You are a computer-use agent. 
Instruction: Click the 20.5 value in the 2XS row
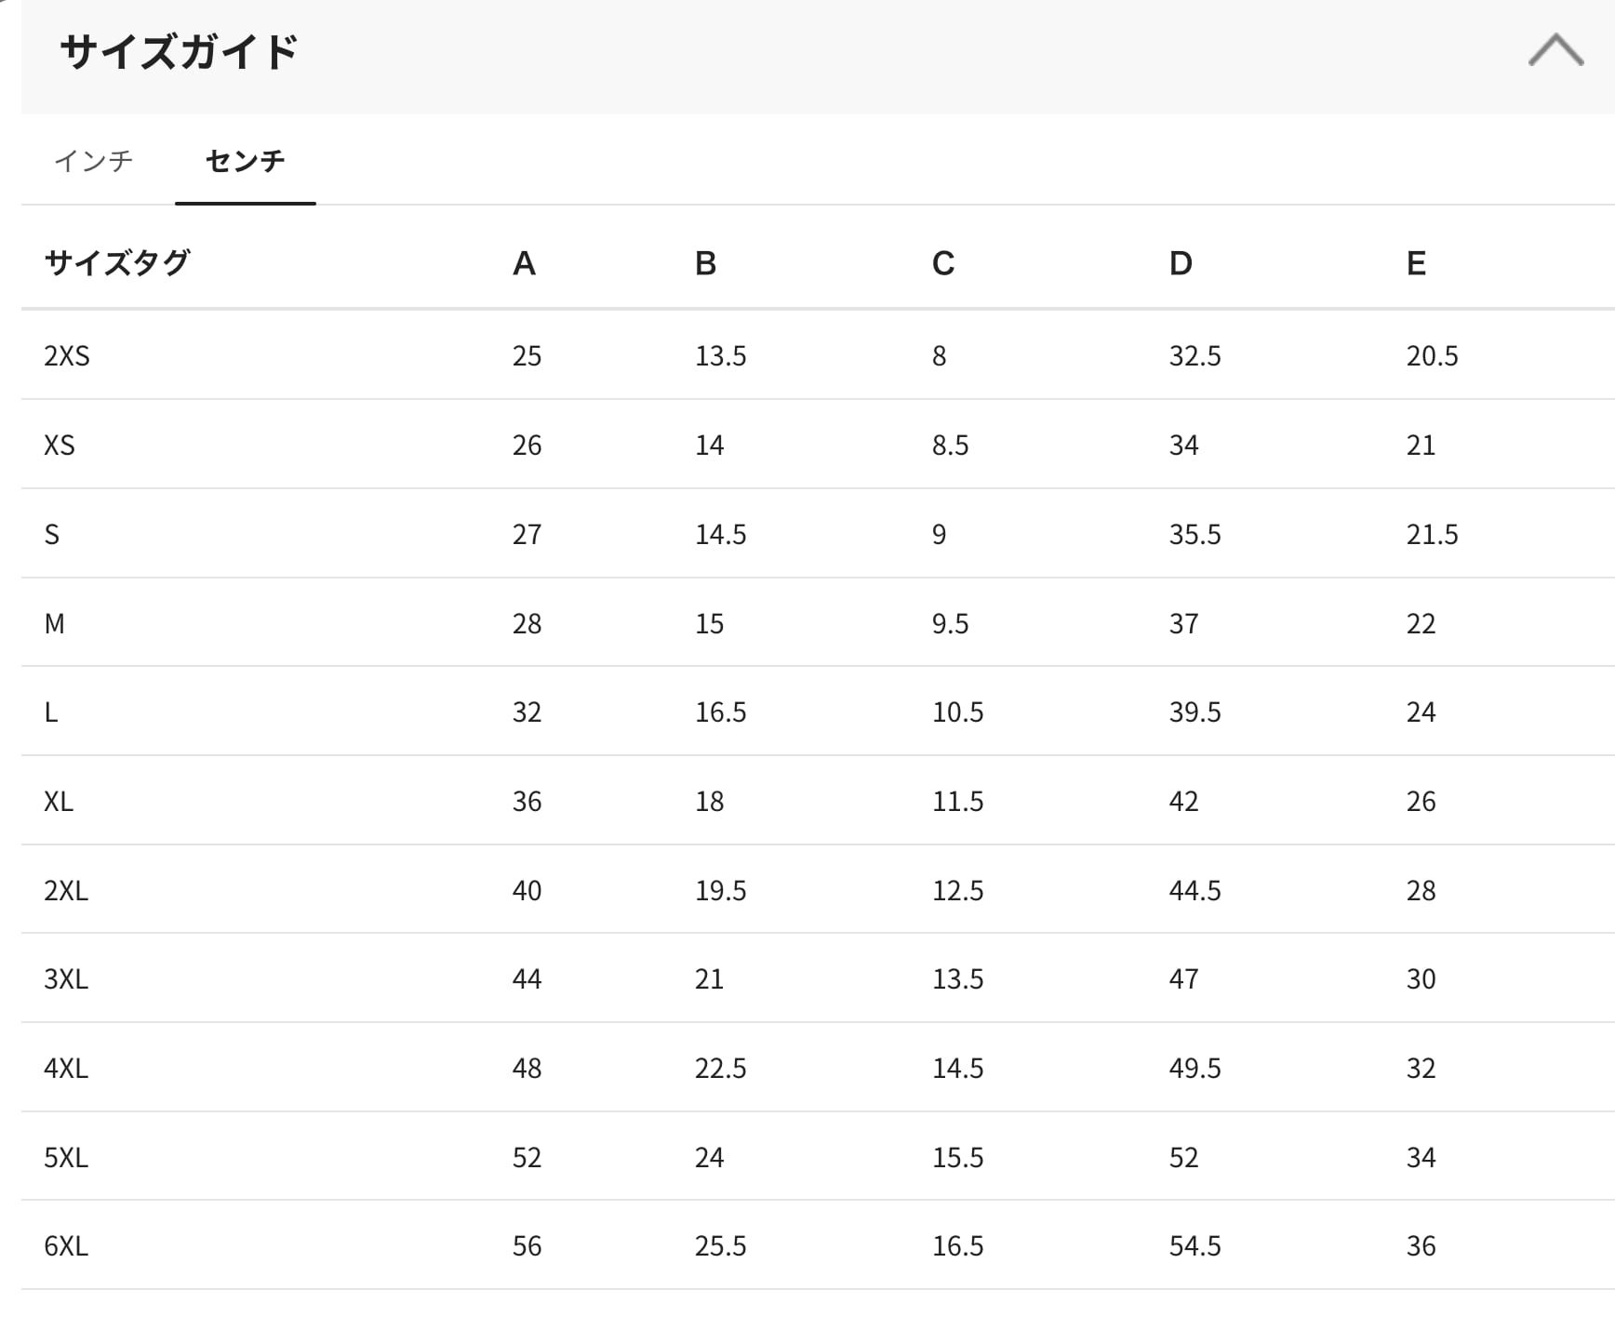click(x=1432, y=356)
